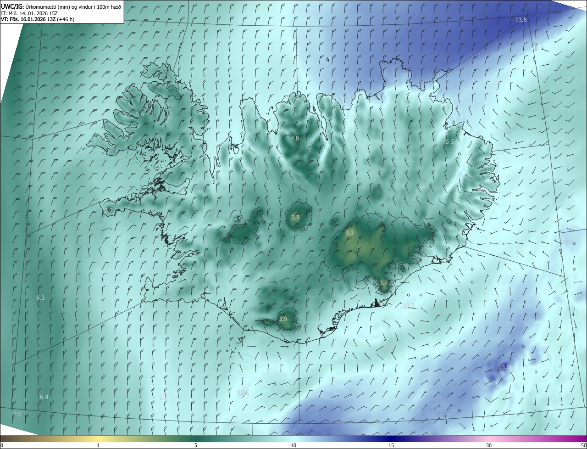The height and width of the screenshot is (449, 587).
Task: Click the UWC/IG Úrkomumætti map title line
Action: pyautogui.click(x=61, y=6)
